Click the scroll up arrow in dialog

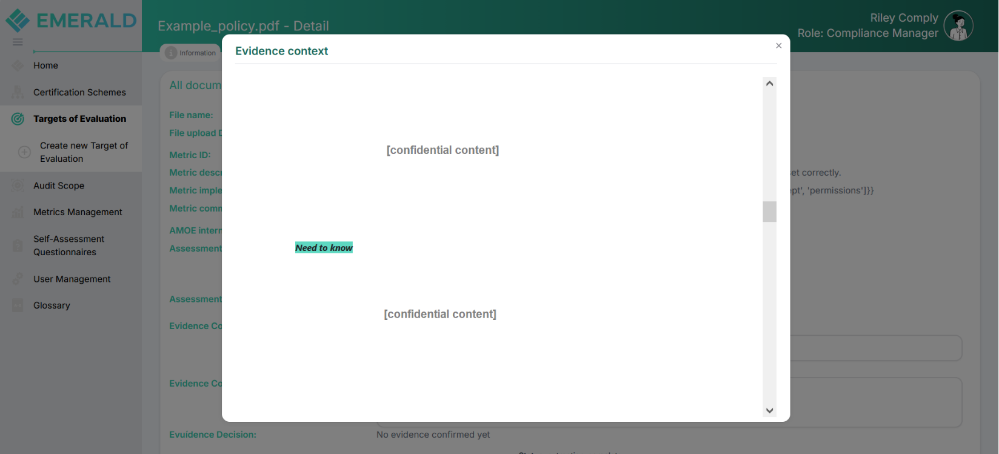tap(770, 84)
